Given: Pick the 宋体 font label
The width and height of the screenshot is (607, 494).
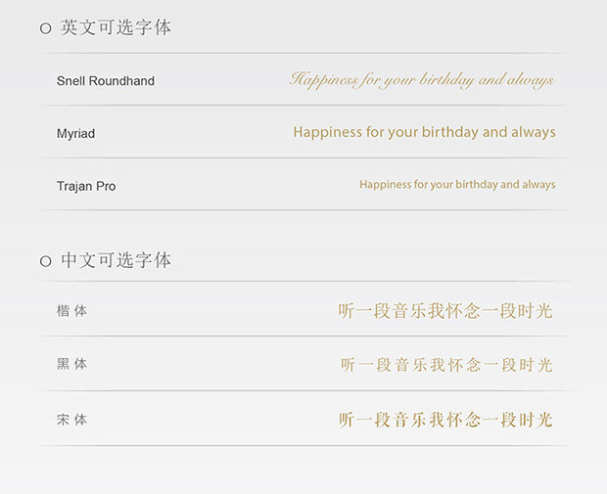Looking at the screenshot, I should [72, 420].
